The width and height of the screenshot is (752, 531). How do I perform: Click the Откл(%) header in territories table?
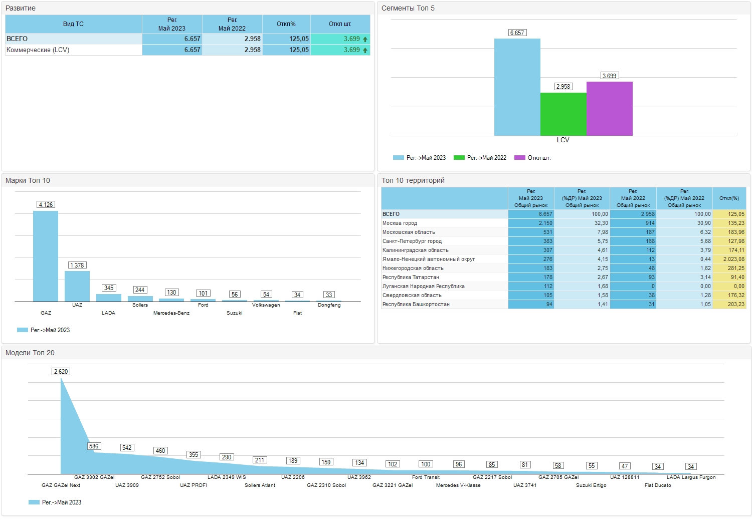click(729, 198)
